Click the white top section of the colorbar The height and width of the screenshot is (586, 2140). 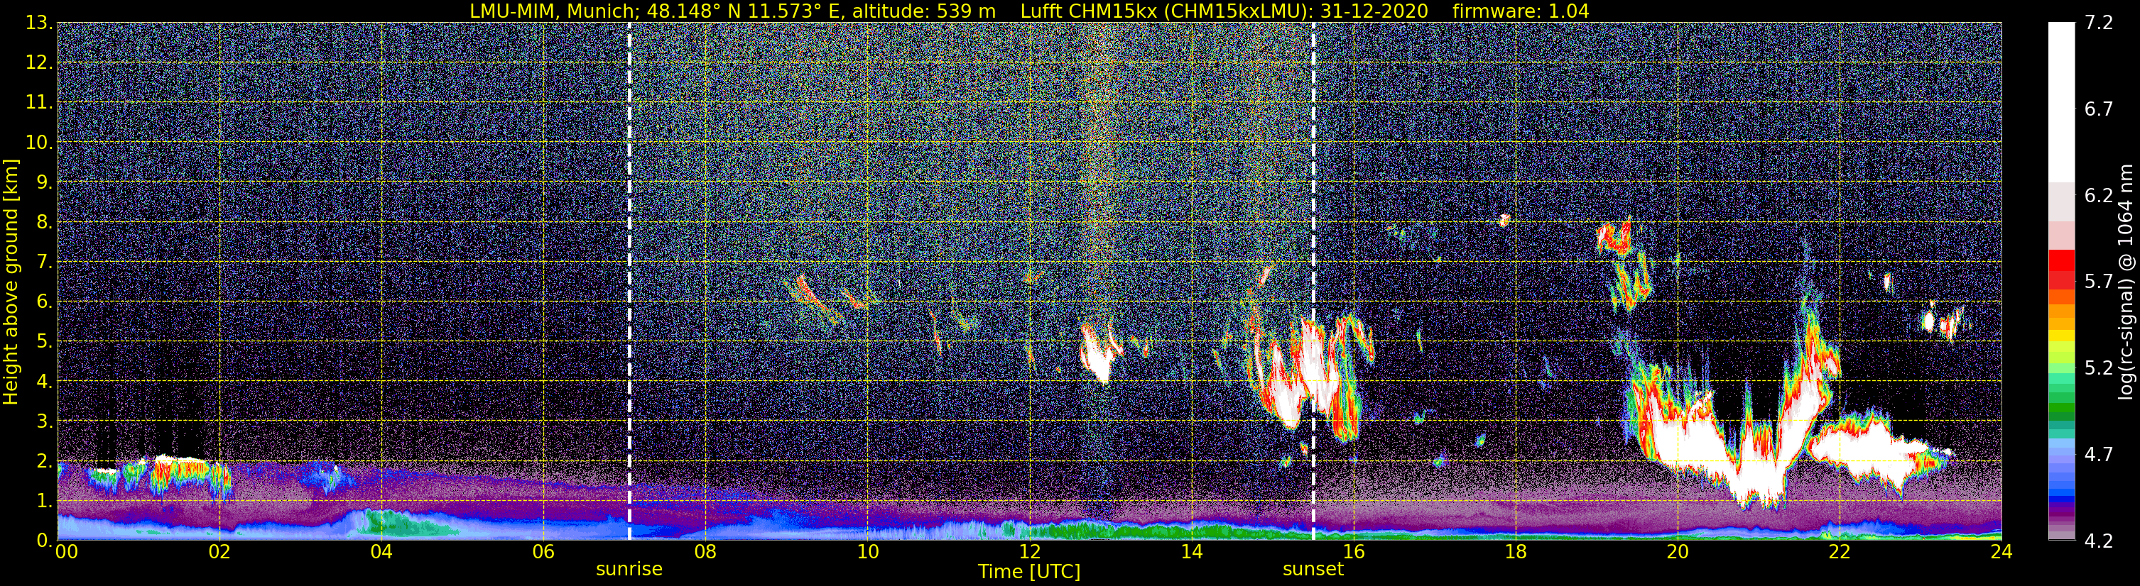click(2061, 102)
